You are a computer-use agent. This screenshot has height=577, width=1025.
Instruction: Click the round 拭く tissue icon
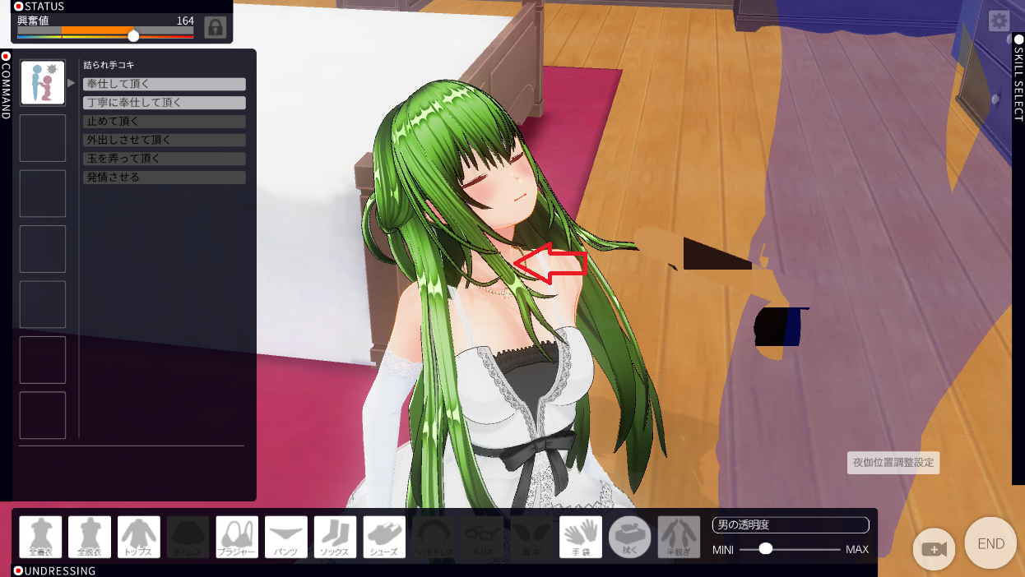pos(630,537)
